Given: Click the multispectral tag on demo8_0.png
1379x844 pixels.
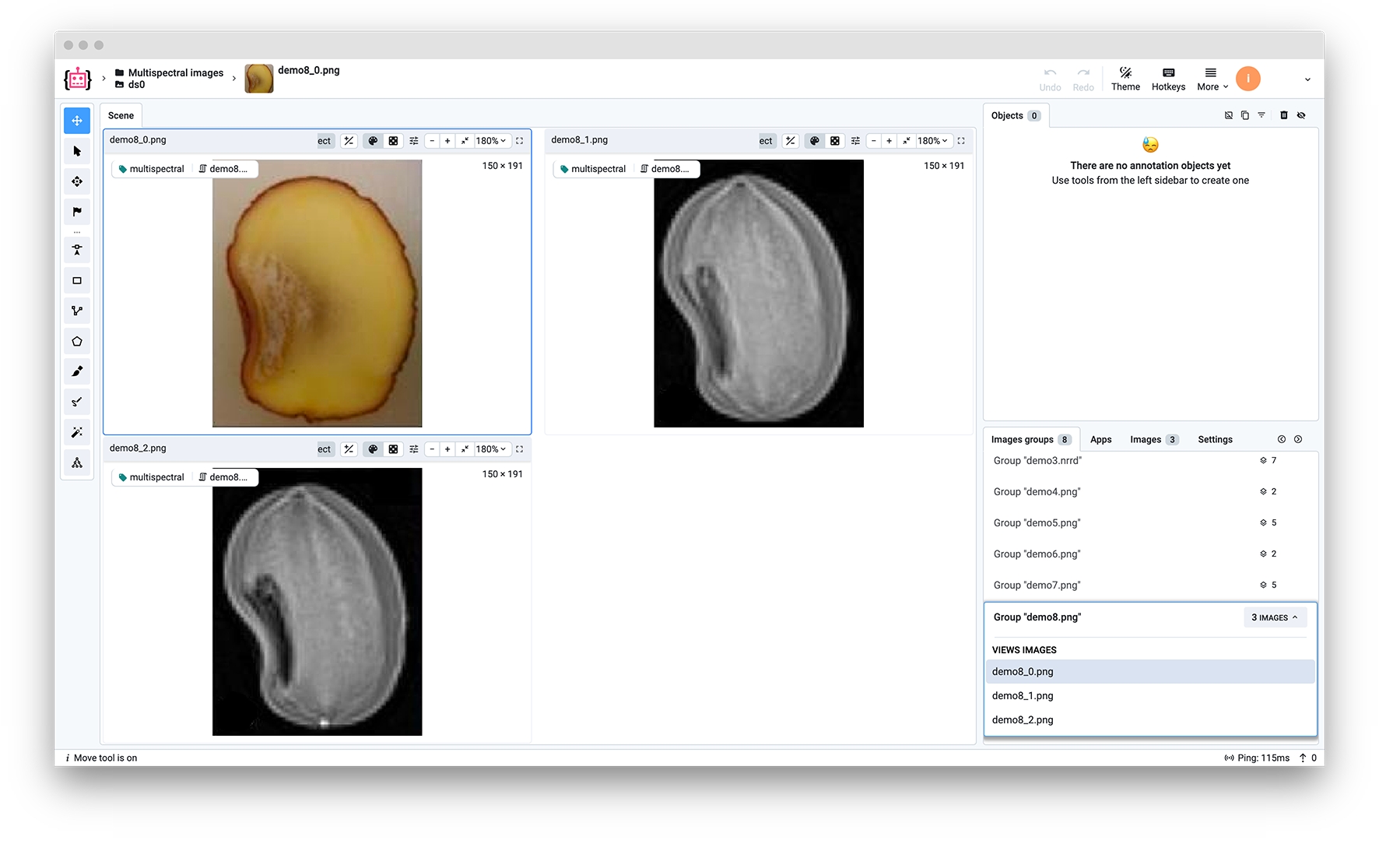Looking at the screenshot, I should tap(151, 169).
